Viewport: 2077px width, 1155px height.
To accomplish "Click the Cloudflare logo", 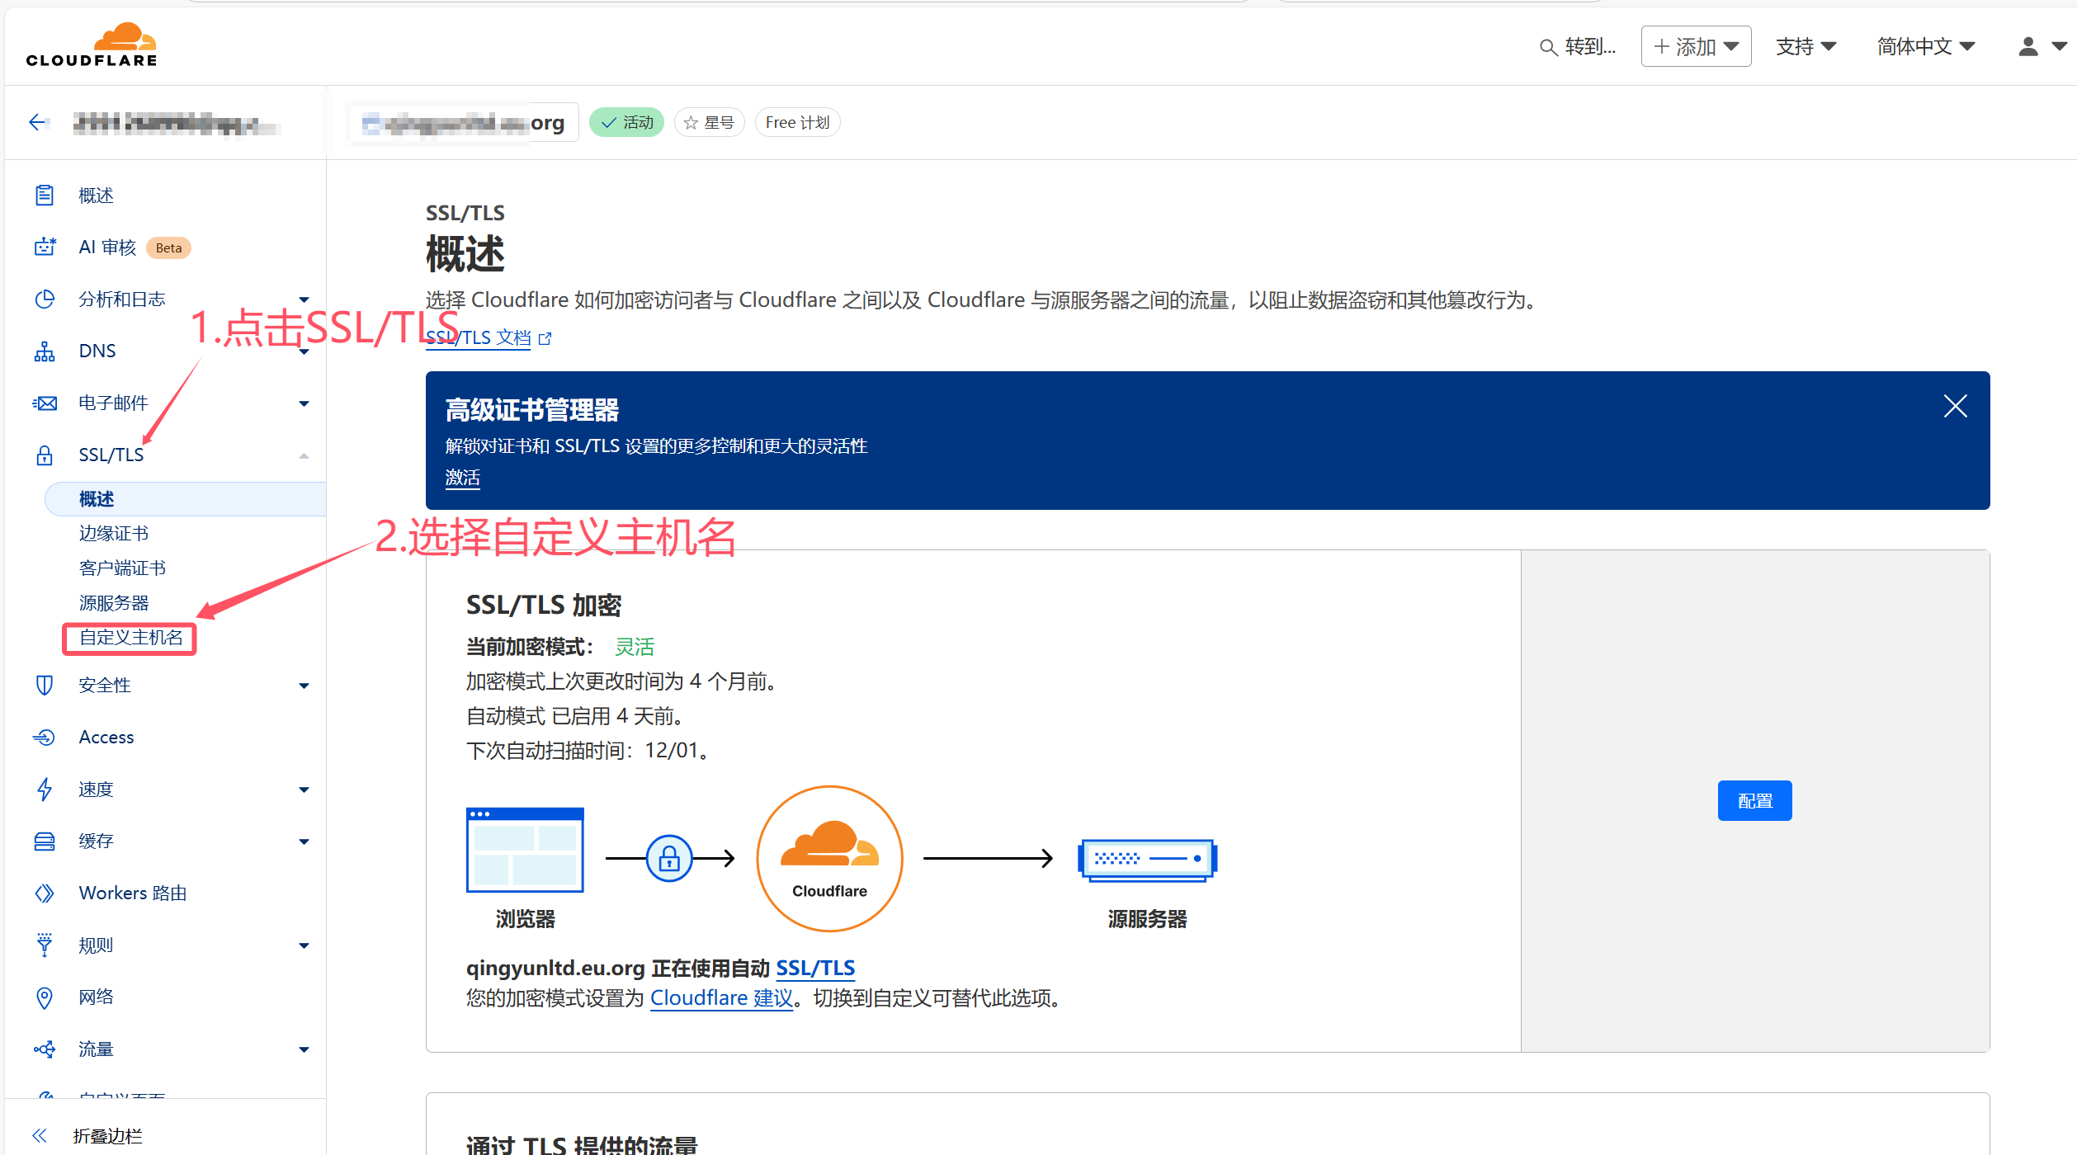I will (91, 45).
